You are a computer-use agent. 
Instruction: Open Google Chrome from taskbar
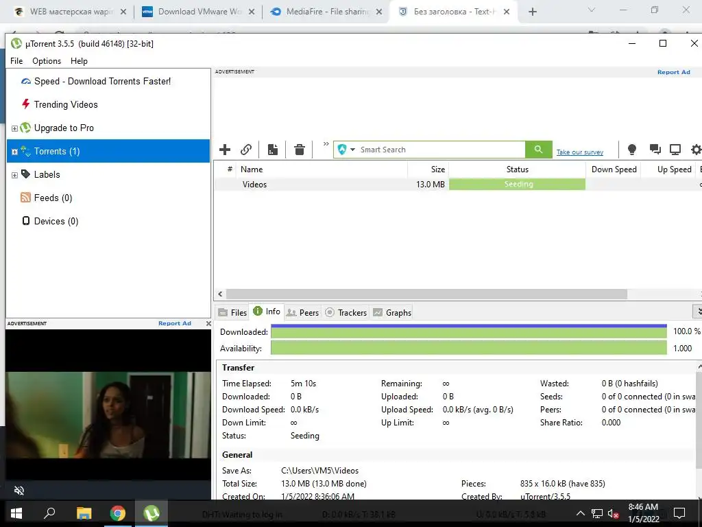(118, 513)
